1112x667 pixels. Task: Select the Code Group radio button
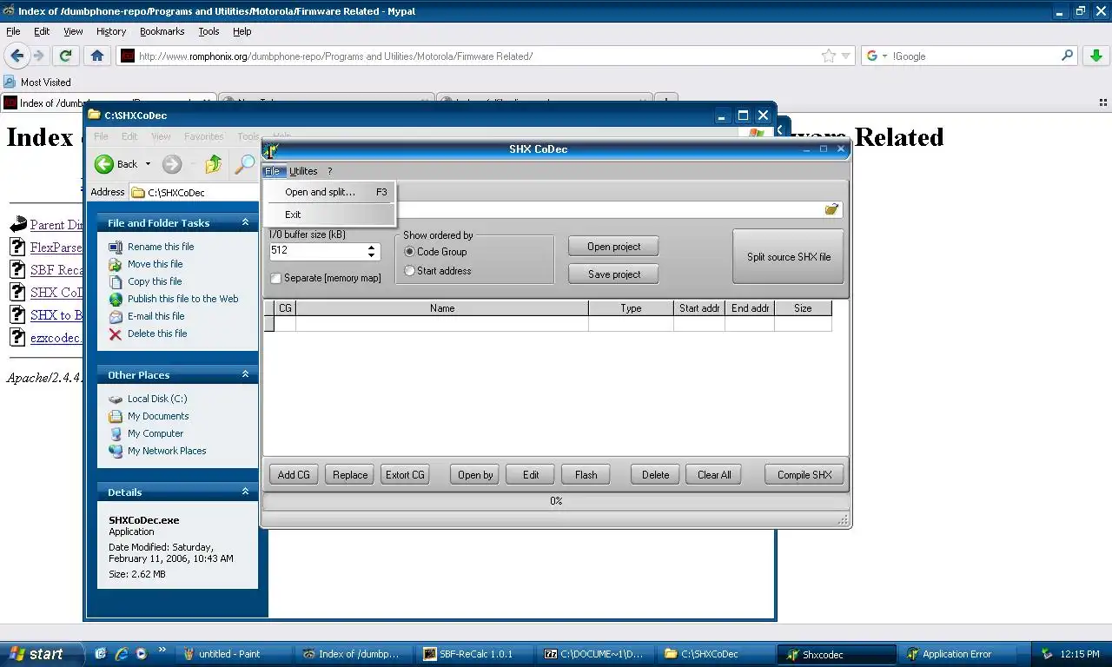[410, 252]
